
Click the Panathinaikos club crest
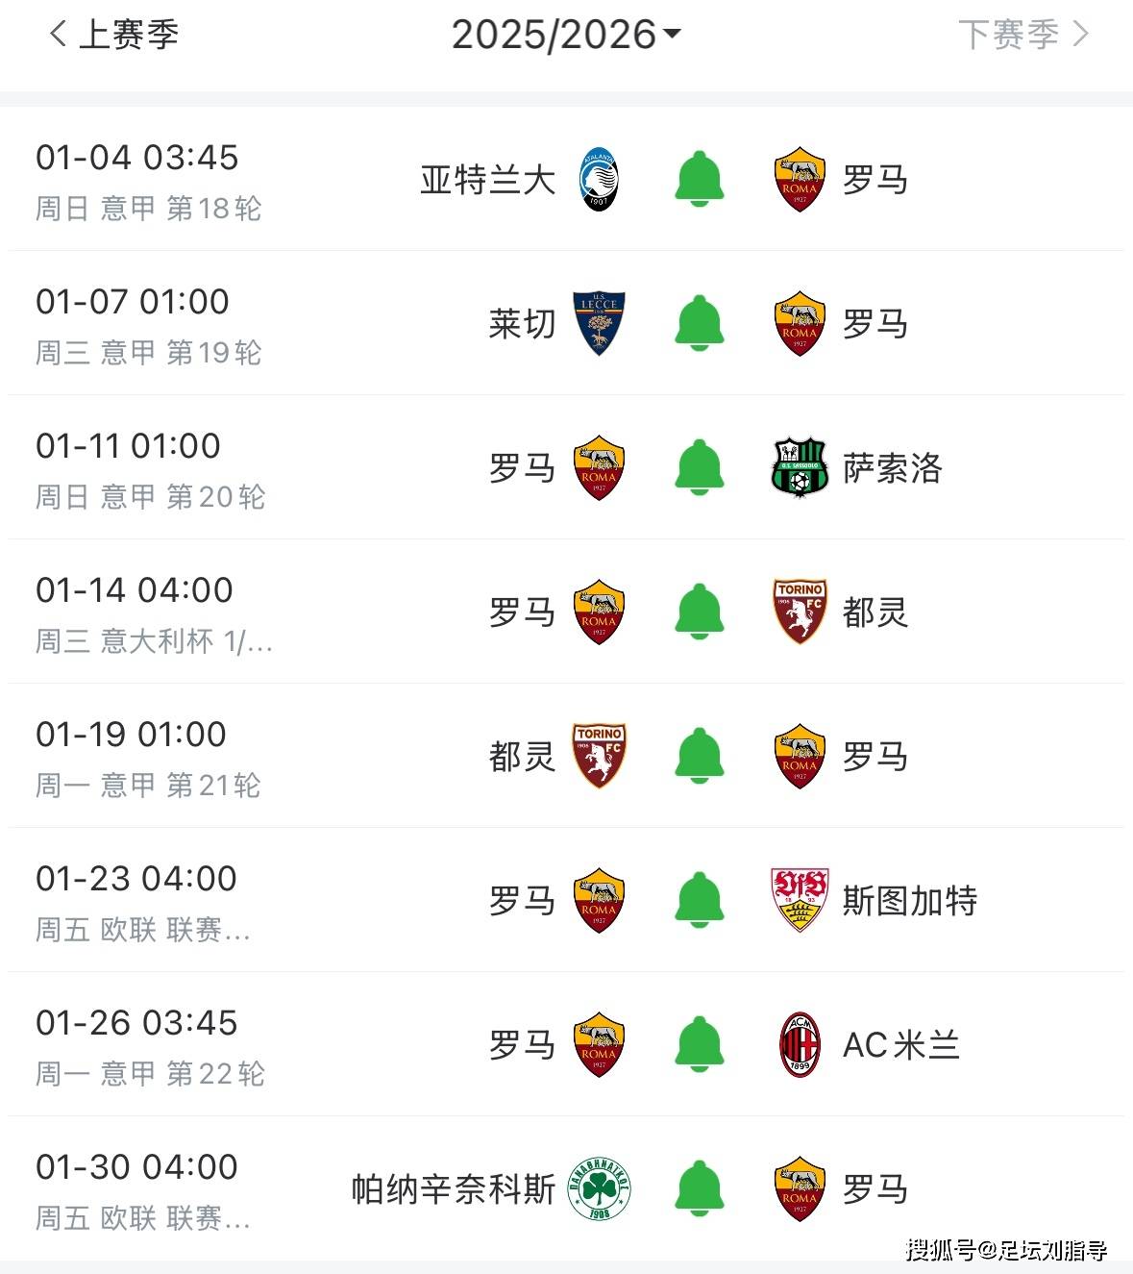click(599, 1189)
